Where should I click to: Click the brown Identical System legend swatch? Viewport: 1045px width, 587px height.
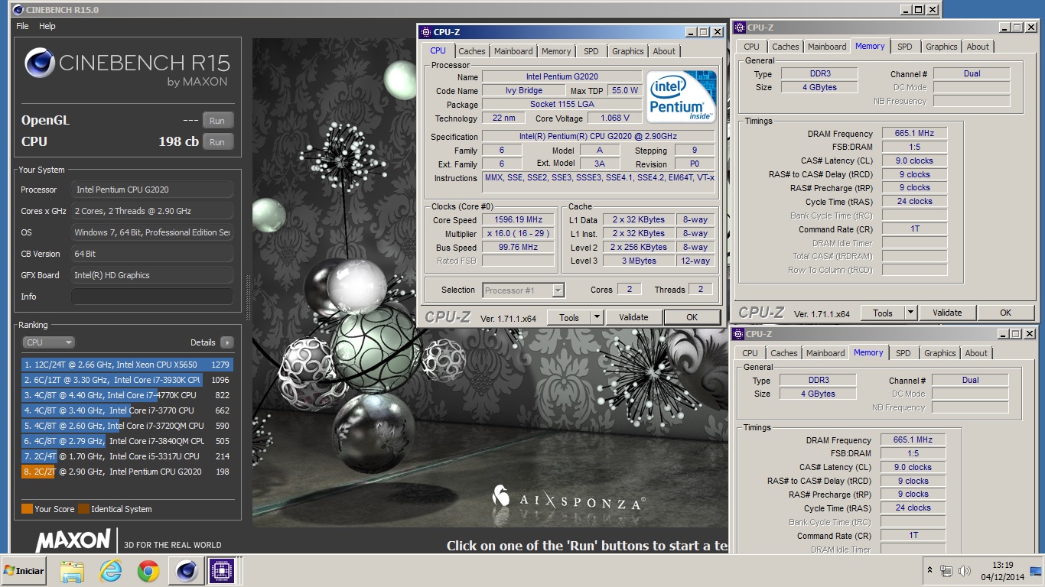click(83, 509)
